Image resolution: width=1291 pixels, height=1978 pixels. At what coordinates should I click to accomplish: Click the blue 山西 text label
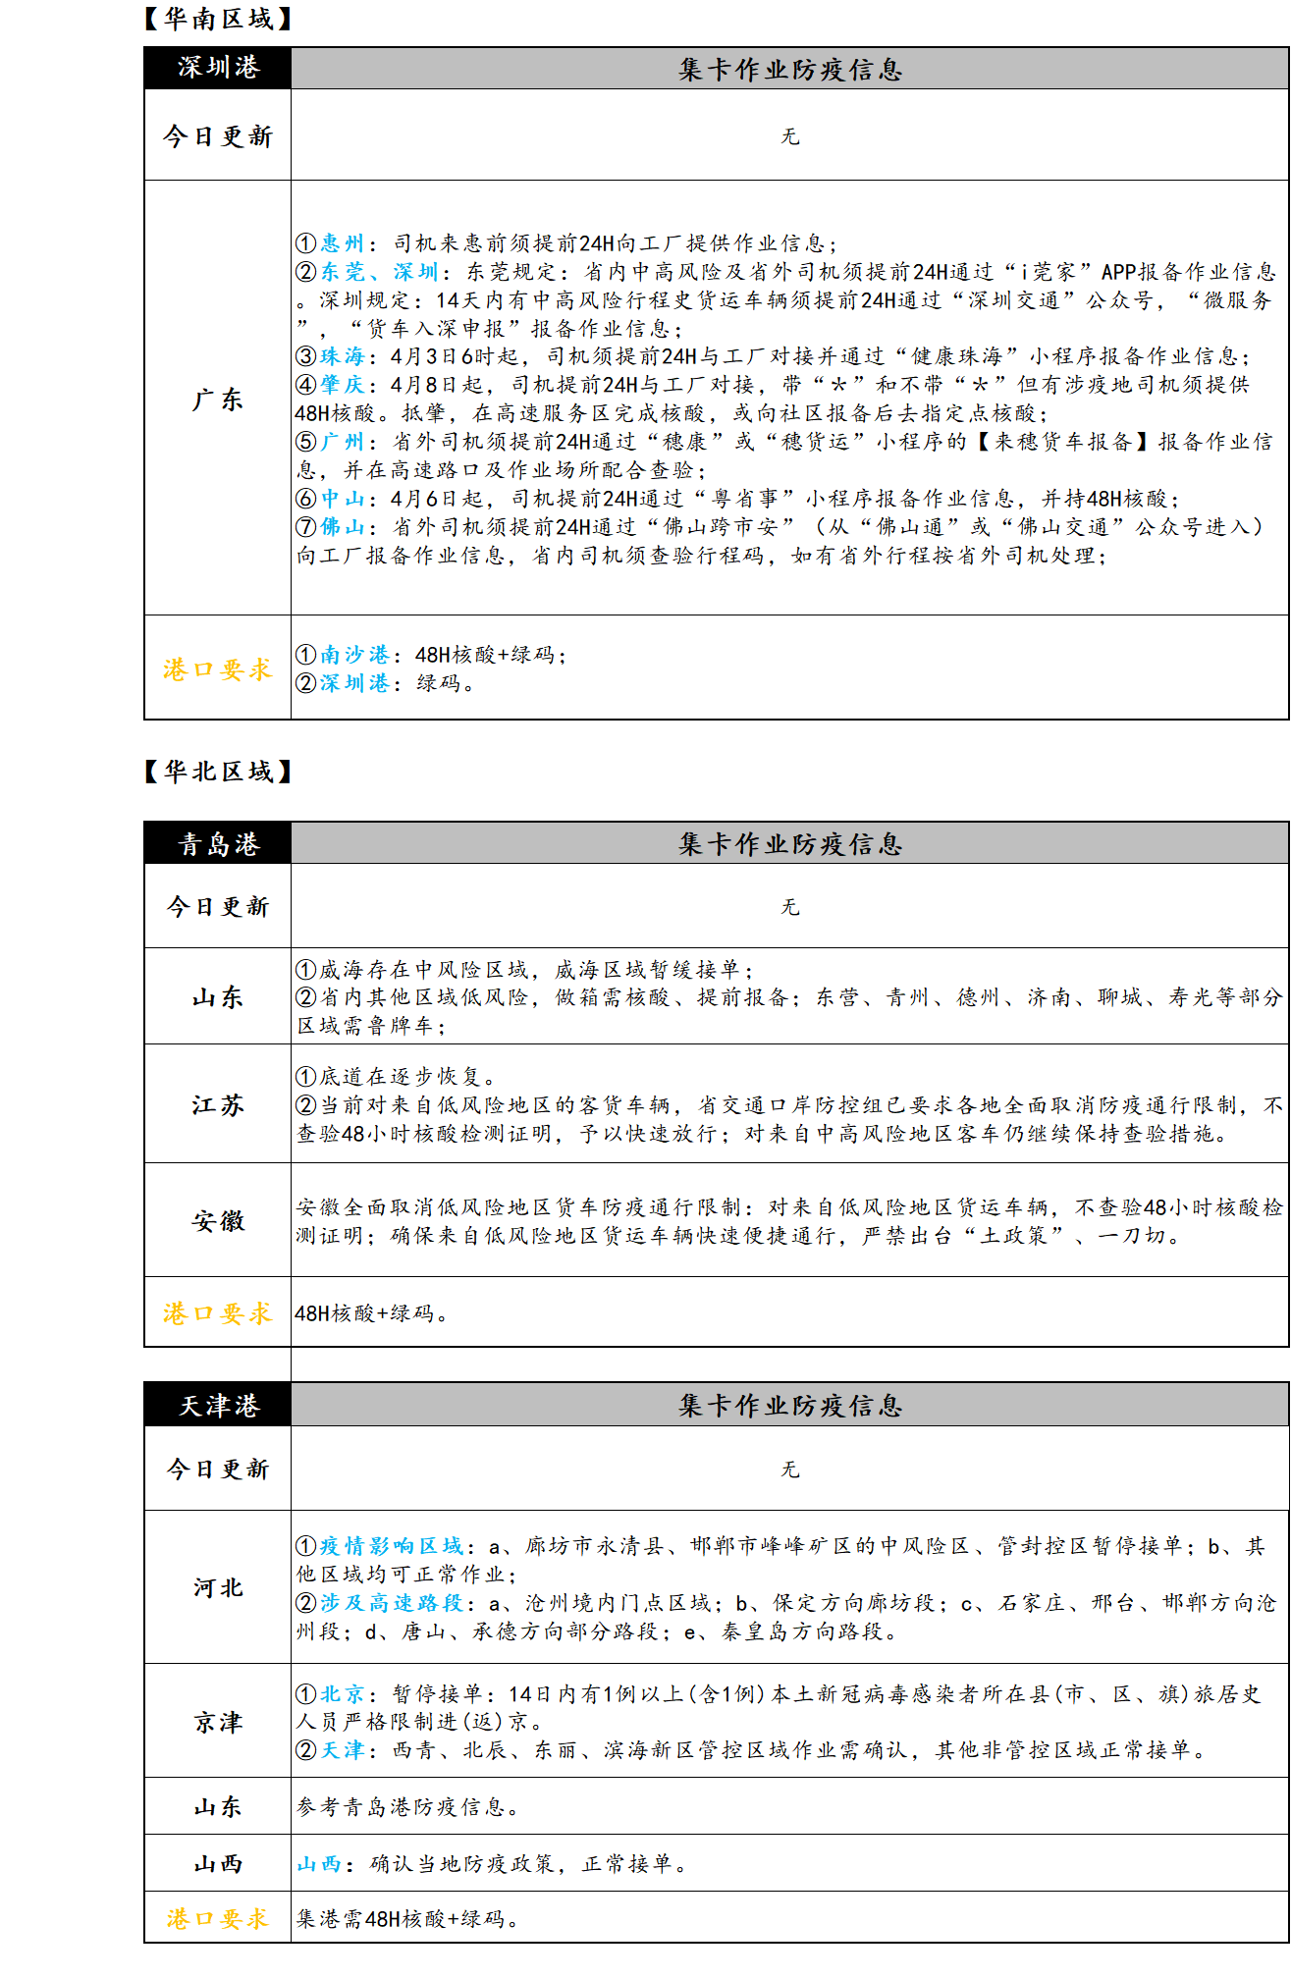(319, 1864)
